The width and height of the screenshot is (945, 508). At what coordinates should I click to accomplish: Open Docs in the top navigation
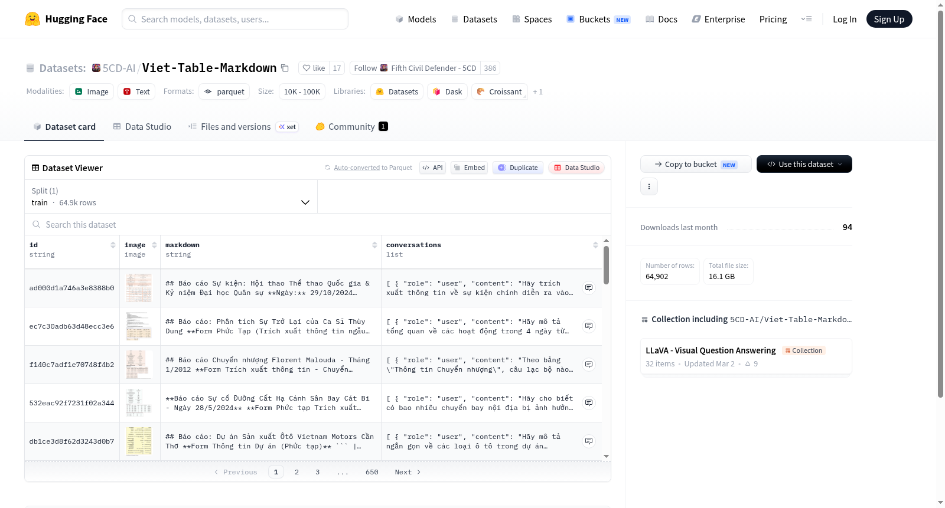pyautogui.click(x=661, y=19)
